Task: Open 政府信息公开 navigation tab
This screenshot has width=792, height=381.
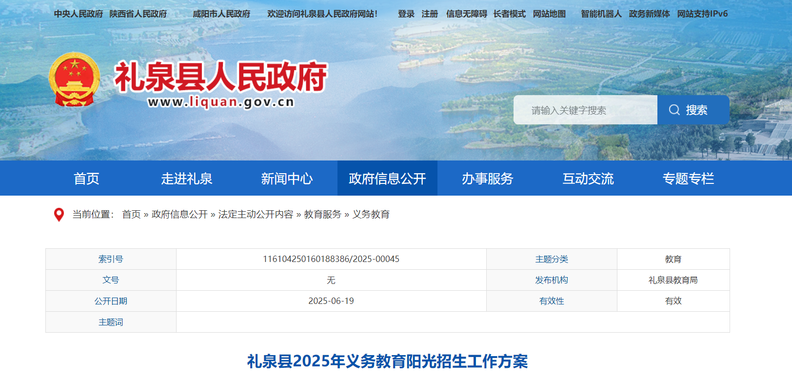Action: 387,178
